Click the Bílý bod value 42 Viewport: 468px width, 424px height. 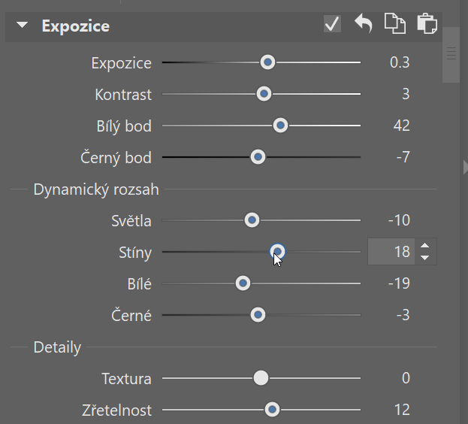point(401,126)
